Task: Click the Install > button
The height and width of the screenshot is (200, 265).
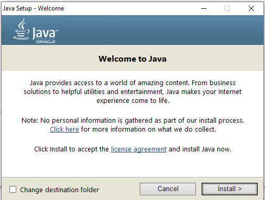Action: (x=229, y=189)
